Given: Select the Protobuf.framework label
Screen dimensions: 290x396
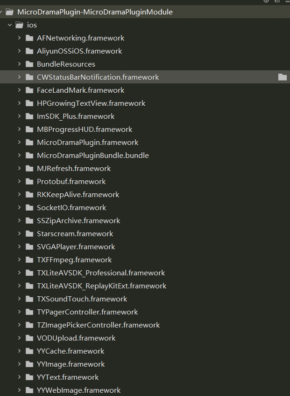Looking at the screenshot, I should [x=71, y=182].
